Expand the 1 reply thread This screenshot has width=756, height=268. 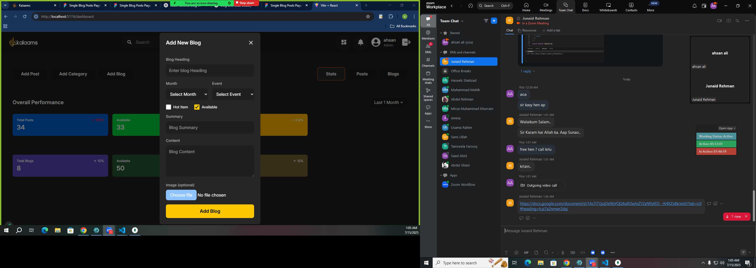point(527,71)
